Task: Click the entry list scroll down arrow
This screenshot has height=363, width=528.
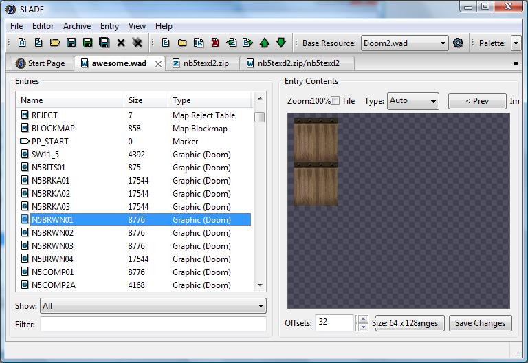Action: pos(260,285)
